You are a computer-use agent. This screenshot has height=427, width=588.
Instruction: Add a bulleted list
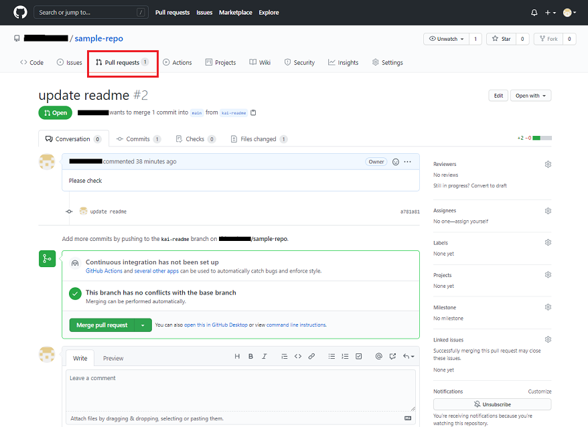(332, 357)
